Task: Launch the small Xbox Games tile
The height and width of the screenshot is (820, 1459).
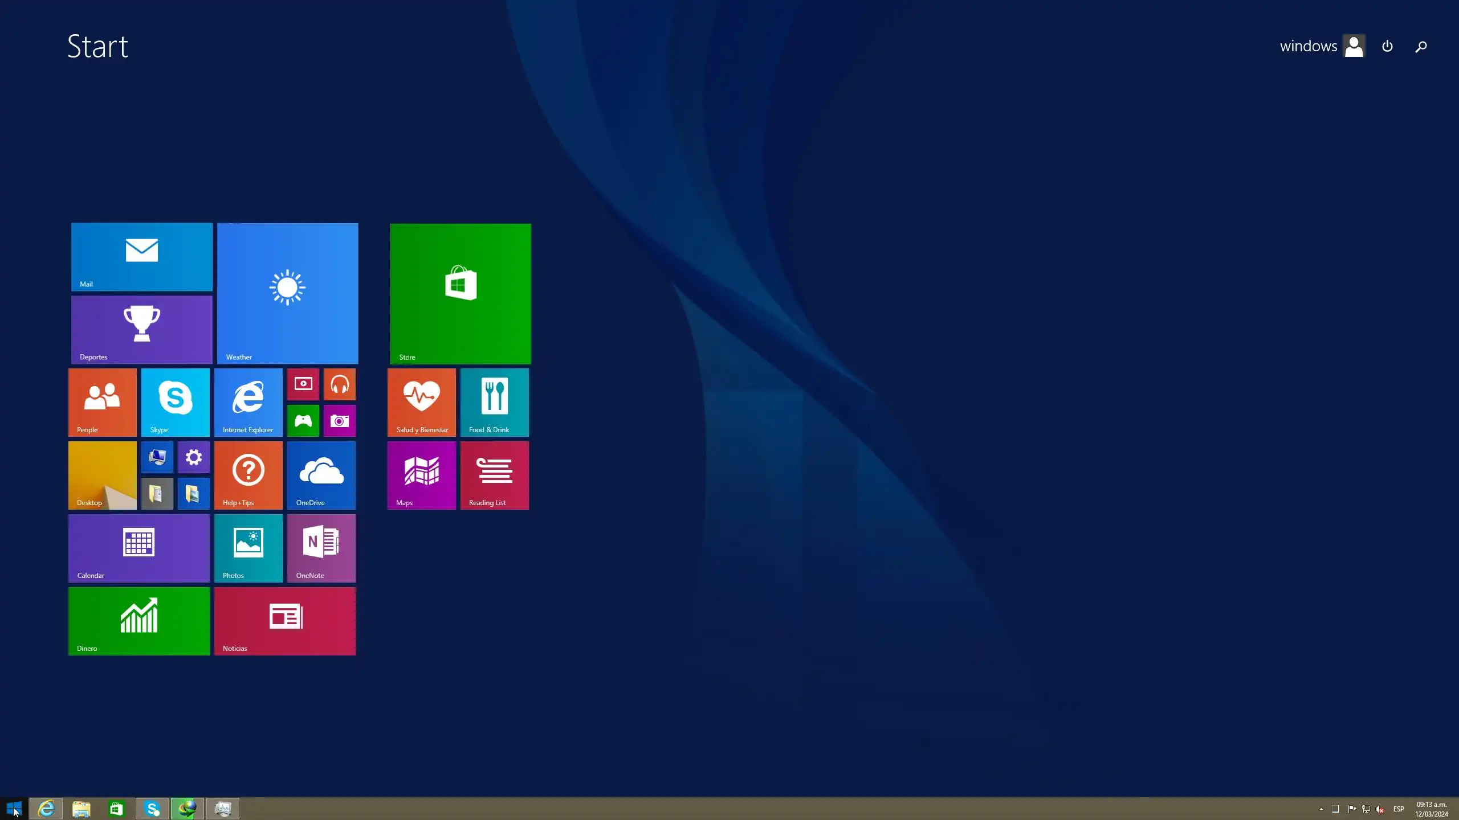Action: (x=303, y=421)
